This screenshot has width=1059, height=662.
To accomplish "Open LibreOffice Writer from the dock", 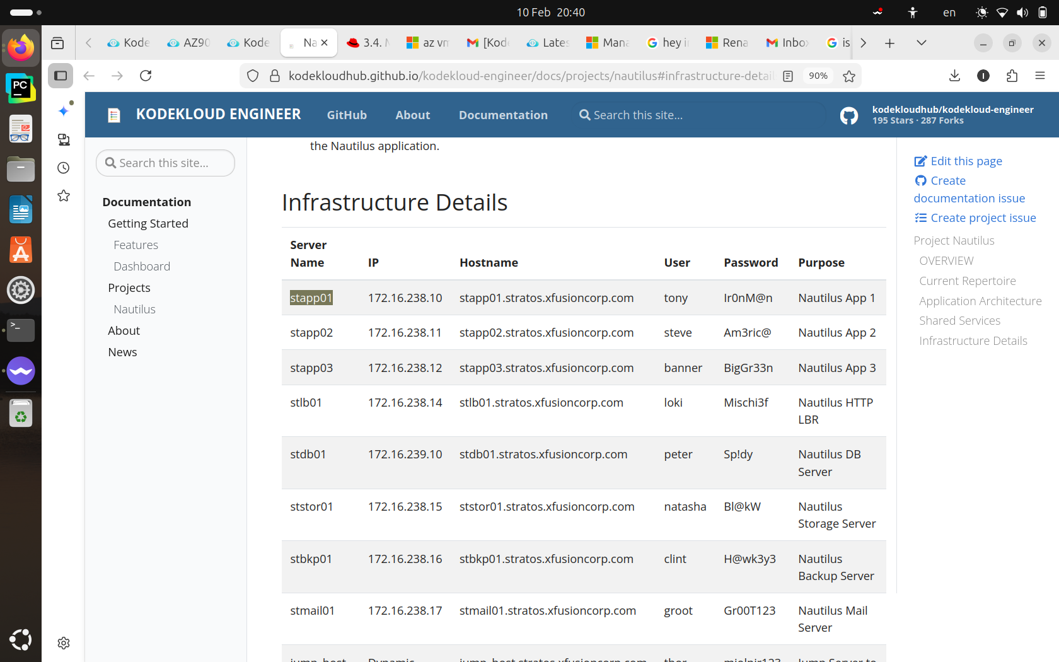I will (x=21, y=209).
